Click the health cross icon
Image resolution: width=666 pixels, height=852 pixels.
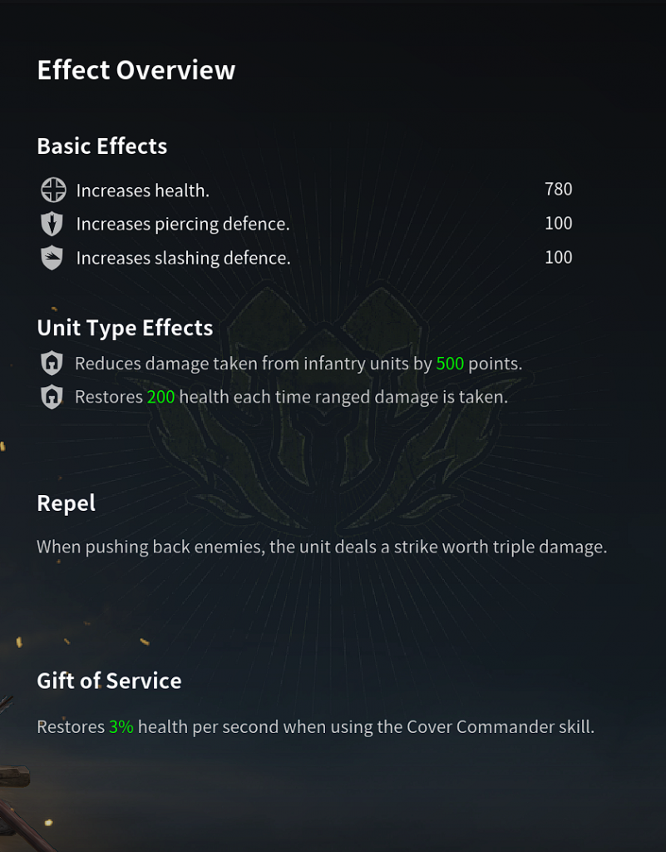pos(53,191)
